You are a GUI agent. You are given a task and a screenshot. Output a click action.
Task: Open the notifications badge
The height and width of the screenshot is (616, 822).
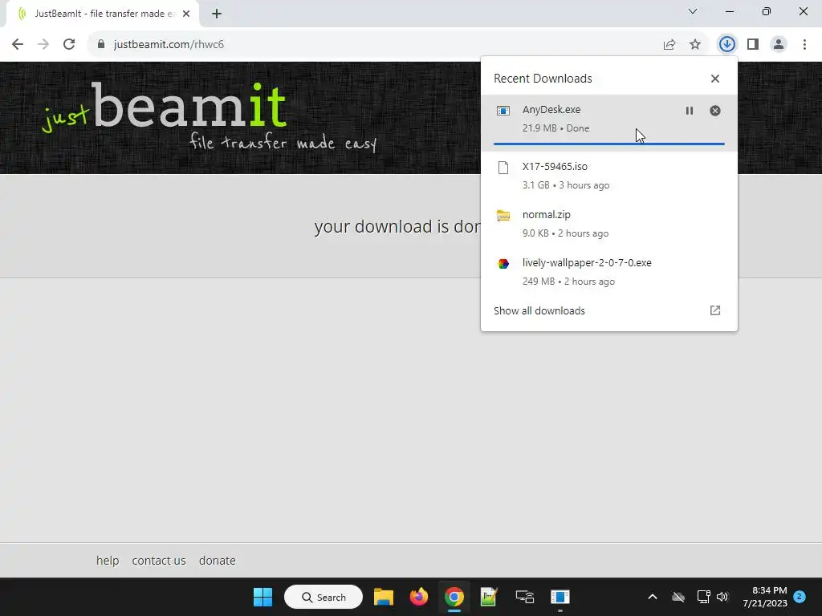pos(800,597)
